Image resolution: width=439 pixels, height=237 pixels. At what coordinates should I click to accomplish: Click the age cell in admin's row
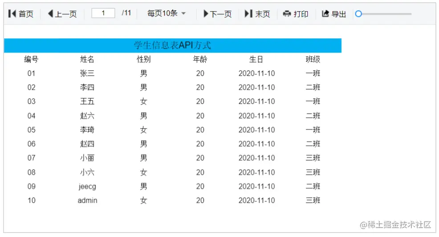click(x=200, y=200)
